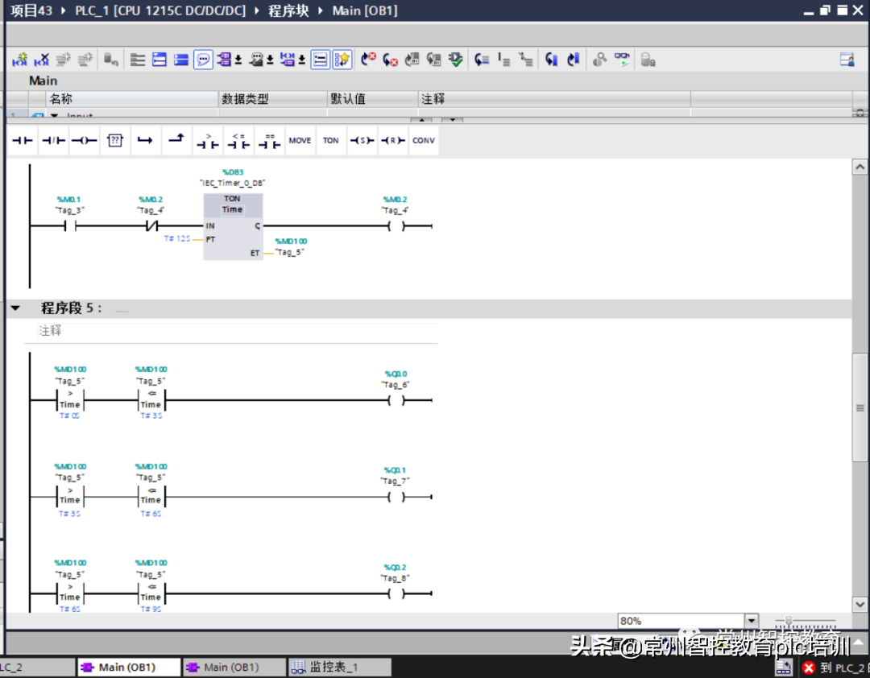Screen dimensions: 870x678
Task: Insert an empty box instruction
Action: pyautogui.click(x=115, y=140)
